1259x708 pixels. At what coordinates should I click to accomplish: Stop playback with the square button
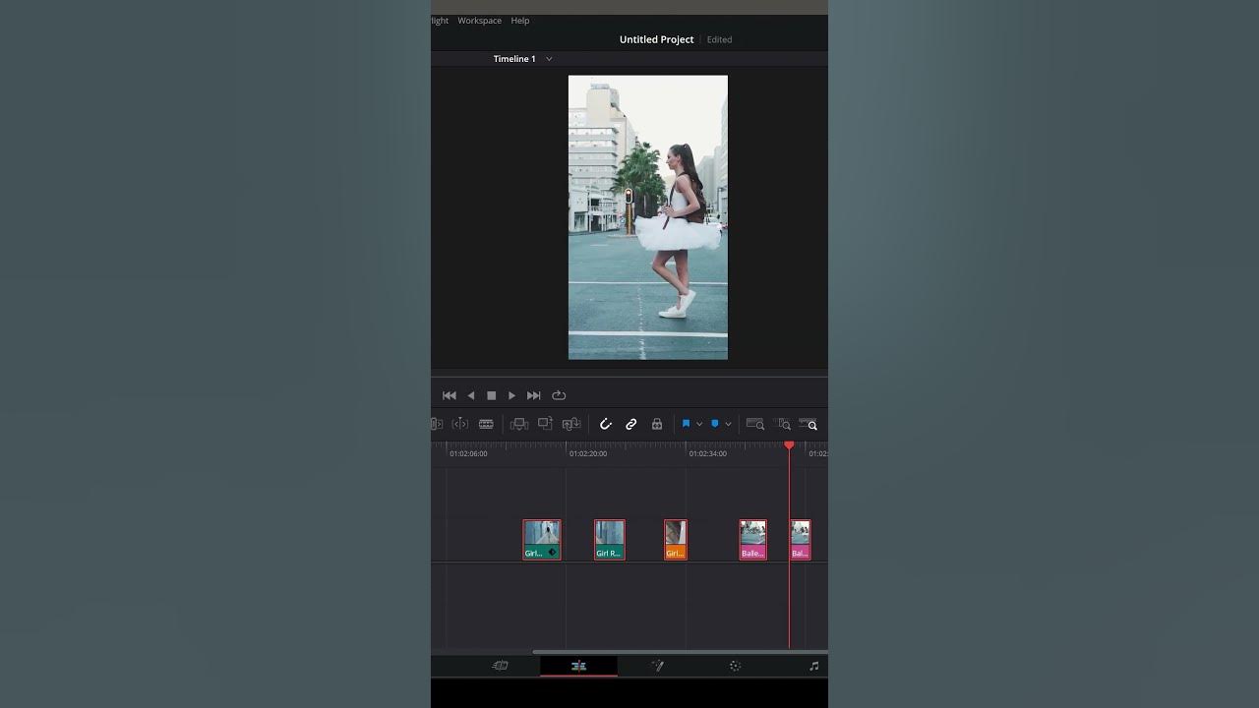[x=491, y=395]
